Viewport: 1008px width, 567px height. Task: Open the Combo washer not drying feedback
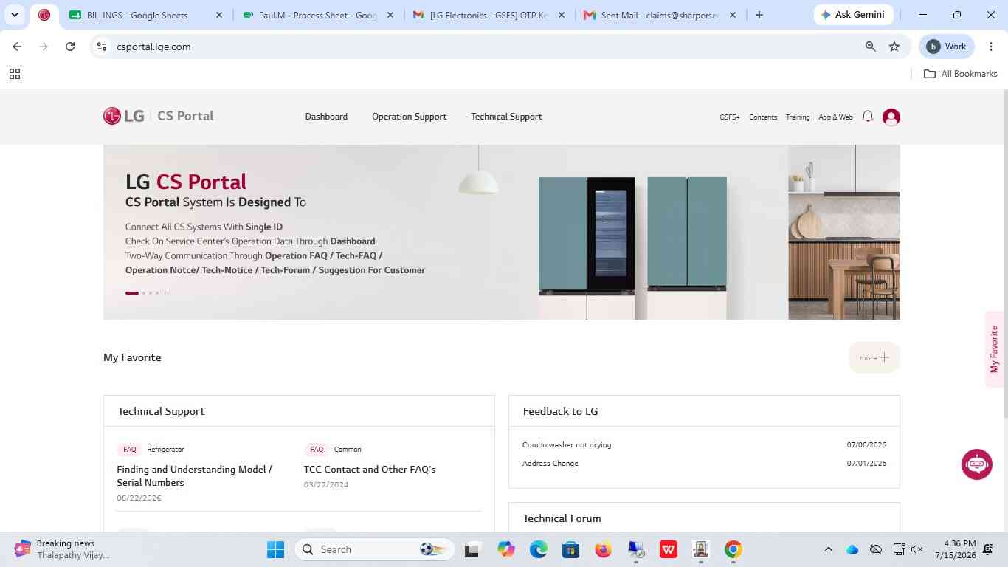567,444
